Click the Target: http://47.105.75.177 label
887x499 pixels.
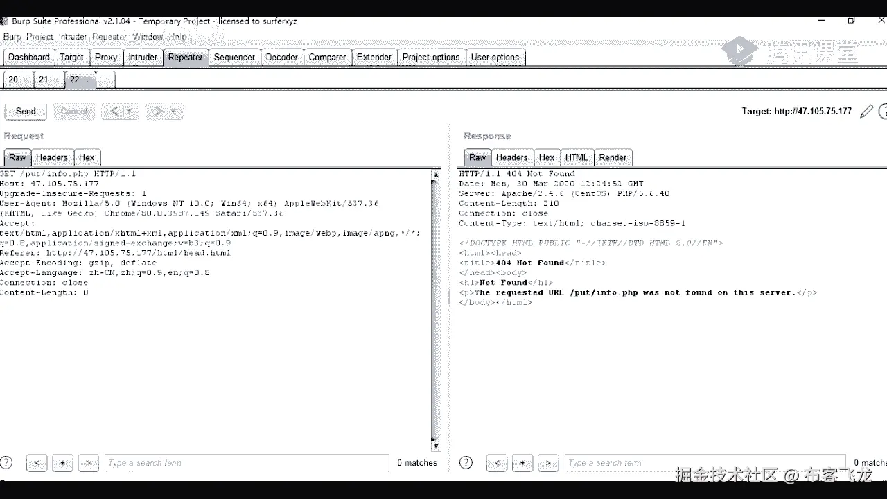797,112
